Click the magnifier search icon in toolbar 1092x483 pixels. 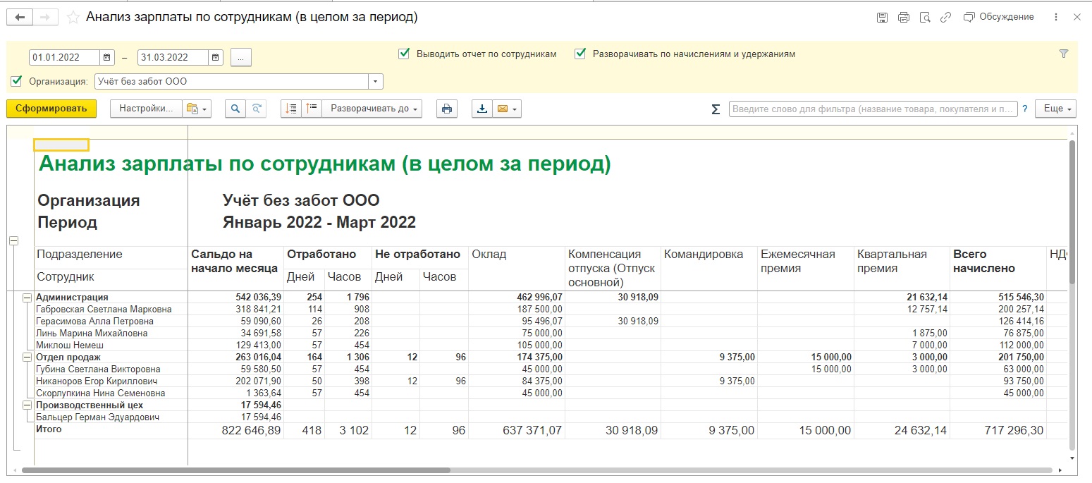click(235, 109)
